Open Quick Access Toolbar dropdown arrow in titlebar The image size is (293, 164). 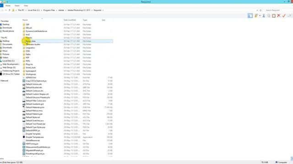pos(7,2)
